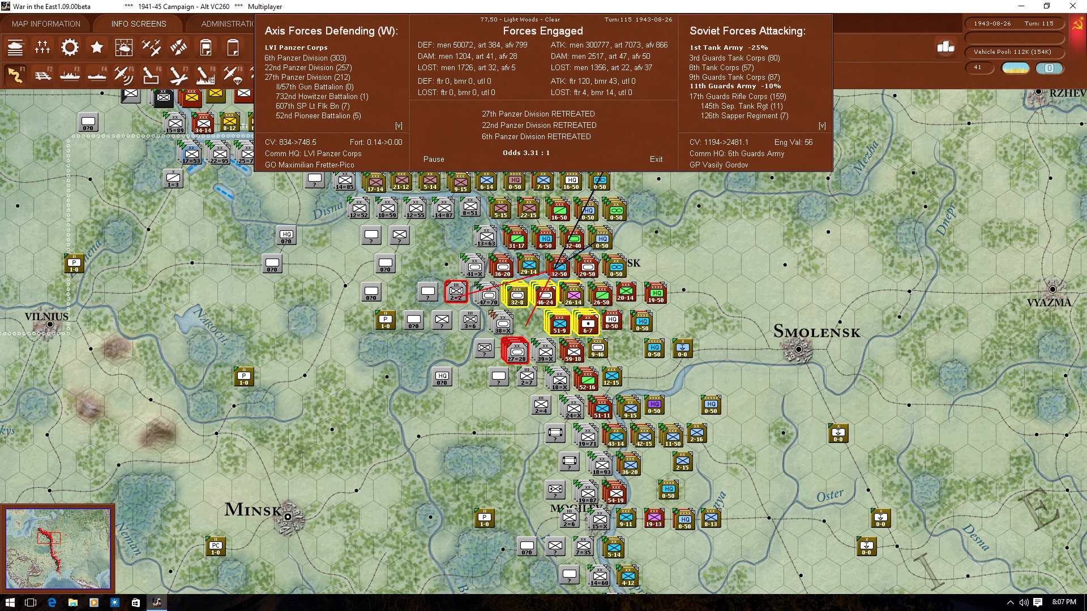1087x611 pixels.
Task: Switch to the INFO SCREENS tab
Action: pyautogui.click(x=139, y=24)
